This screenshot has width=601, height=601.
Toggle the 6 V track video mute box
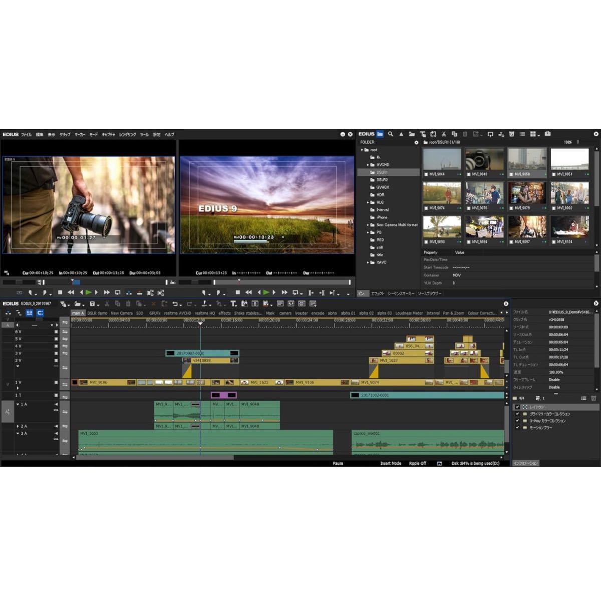(56, 332)
